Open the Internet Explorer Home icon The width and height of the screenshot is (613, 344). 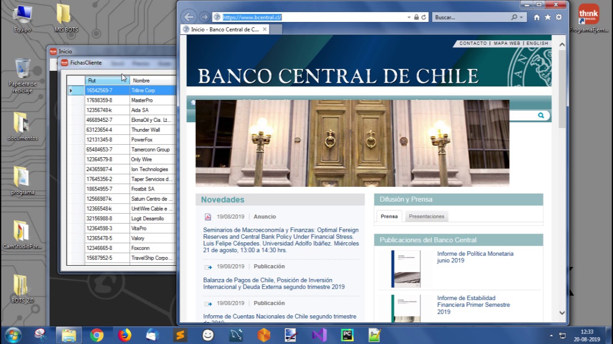tap(537, 17)
